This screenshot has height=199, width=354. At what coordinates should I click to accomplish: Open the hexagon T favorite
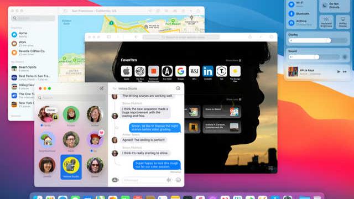coord(221,71)
